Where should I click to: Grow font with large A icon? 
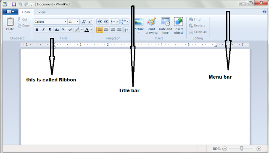[x=84, y=21]
